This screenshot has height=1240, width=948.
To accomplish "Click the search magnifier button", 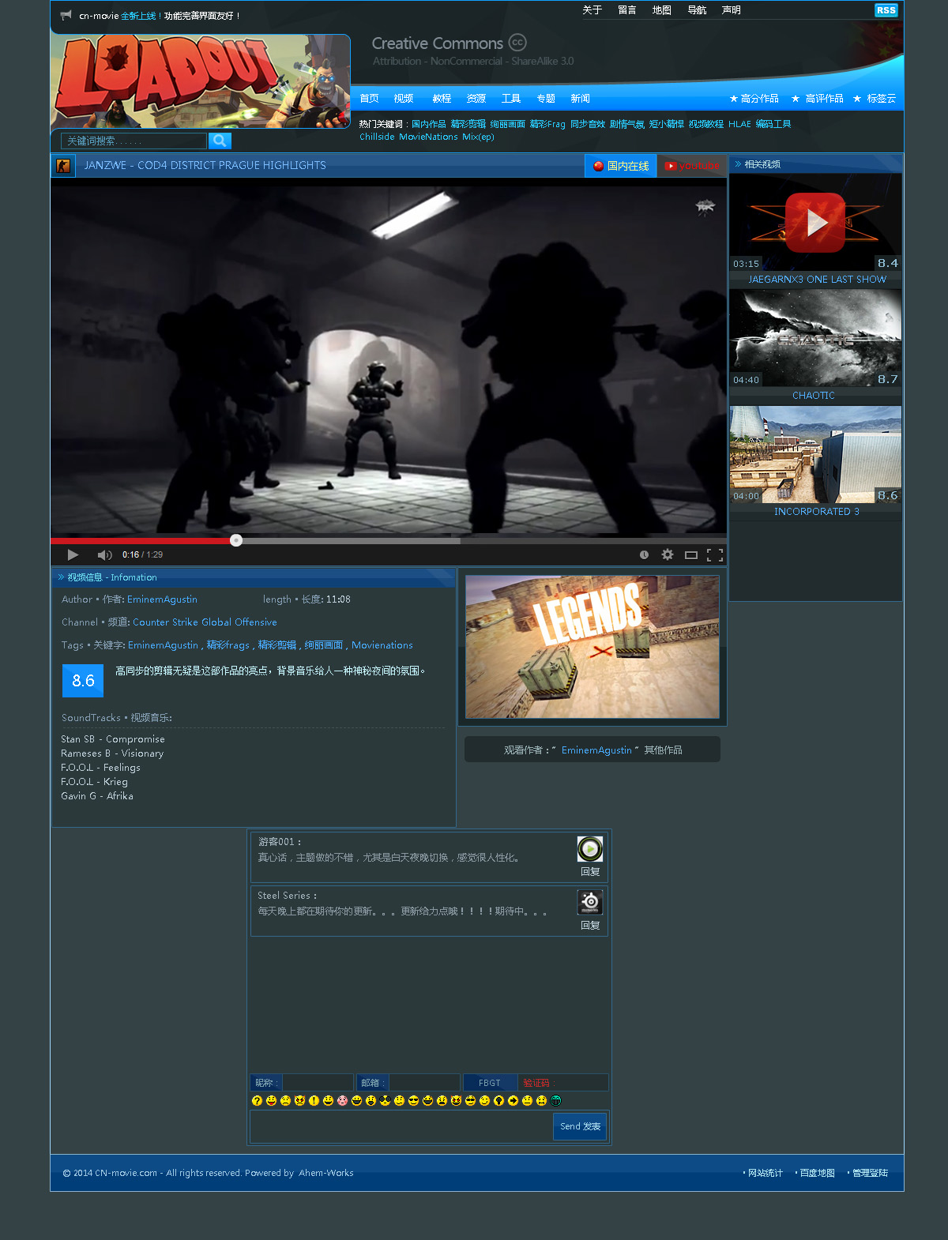I will (x=220, y=141).
